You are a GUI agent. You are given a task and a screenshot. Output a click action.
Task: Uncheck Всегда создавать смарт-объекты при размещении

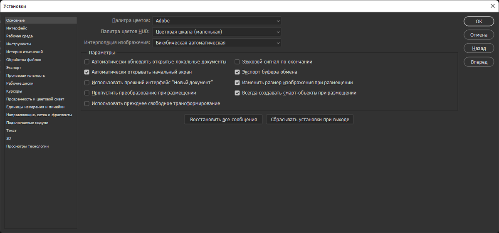point(237,93)
